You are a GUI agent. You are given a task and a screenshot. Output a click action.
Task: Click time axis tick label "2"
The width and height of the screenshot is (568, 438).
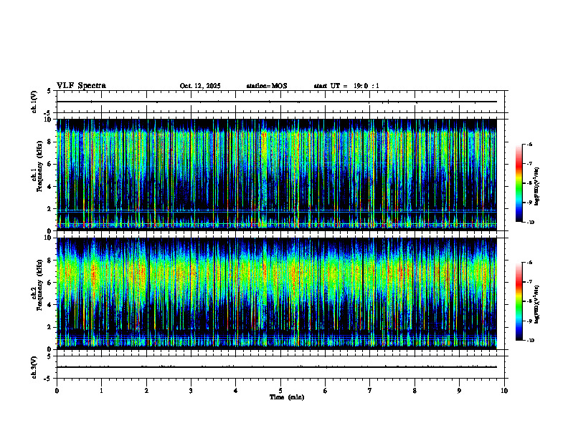click(x=146, y=391)
